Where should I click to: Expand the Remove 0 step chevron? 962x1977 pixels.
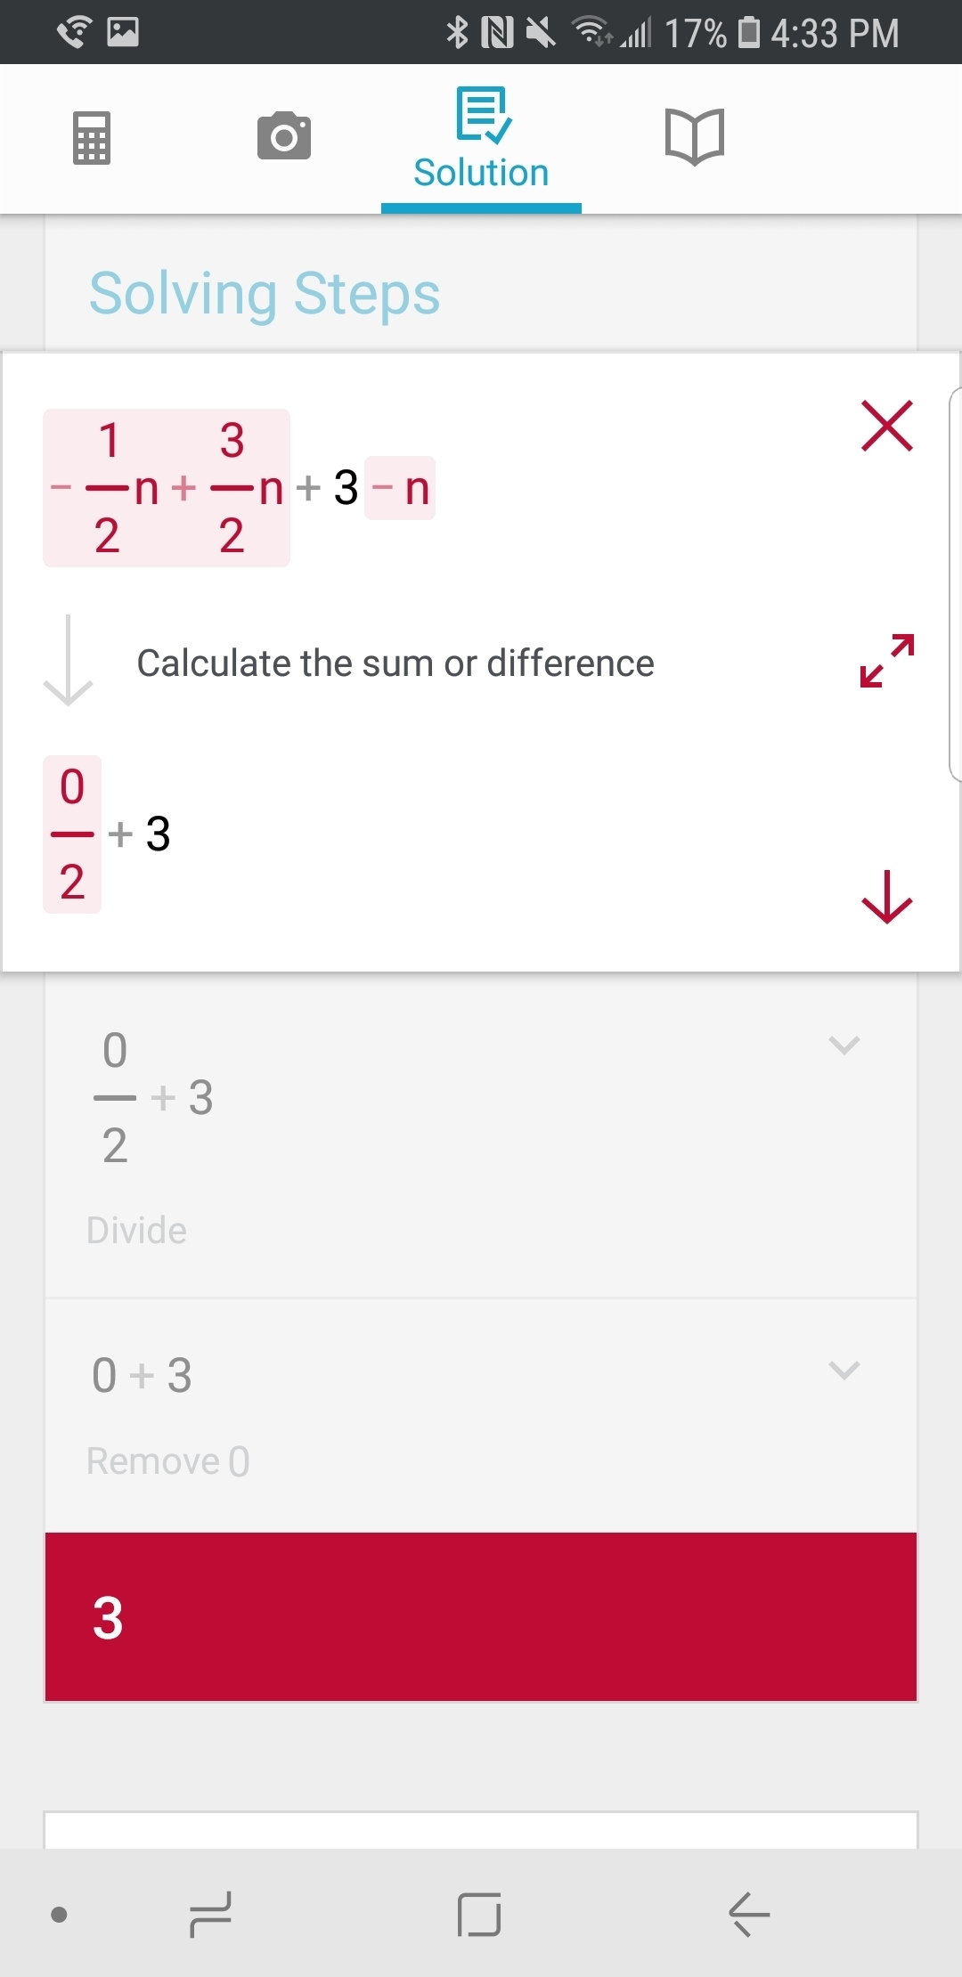coord(844,1370)
